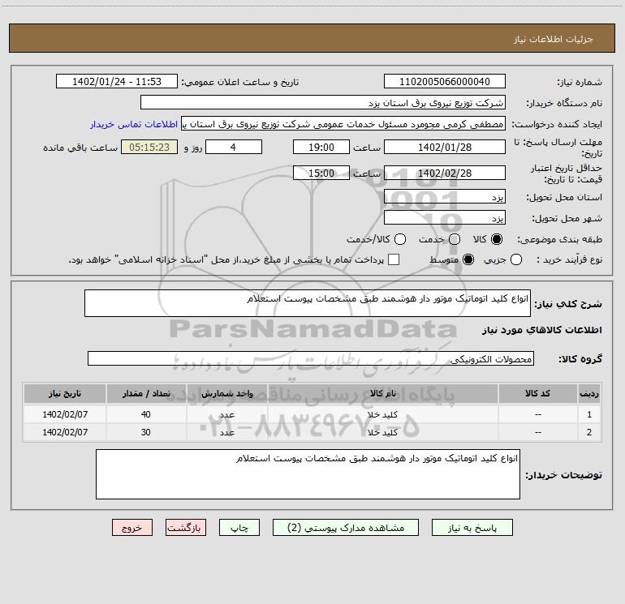Screen dimensions: 625x604
Task: Click the بازگشت back button
Action: coord(186,528)
